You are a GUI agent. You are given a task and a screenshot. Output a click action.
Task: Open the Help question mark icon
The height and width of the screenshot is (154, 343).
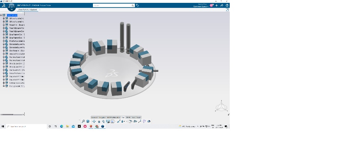[x=227, y=5]
